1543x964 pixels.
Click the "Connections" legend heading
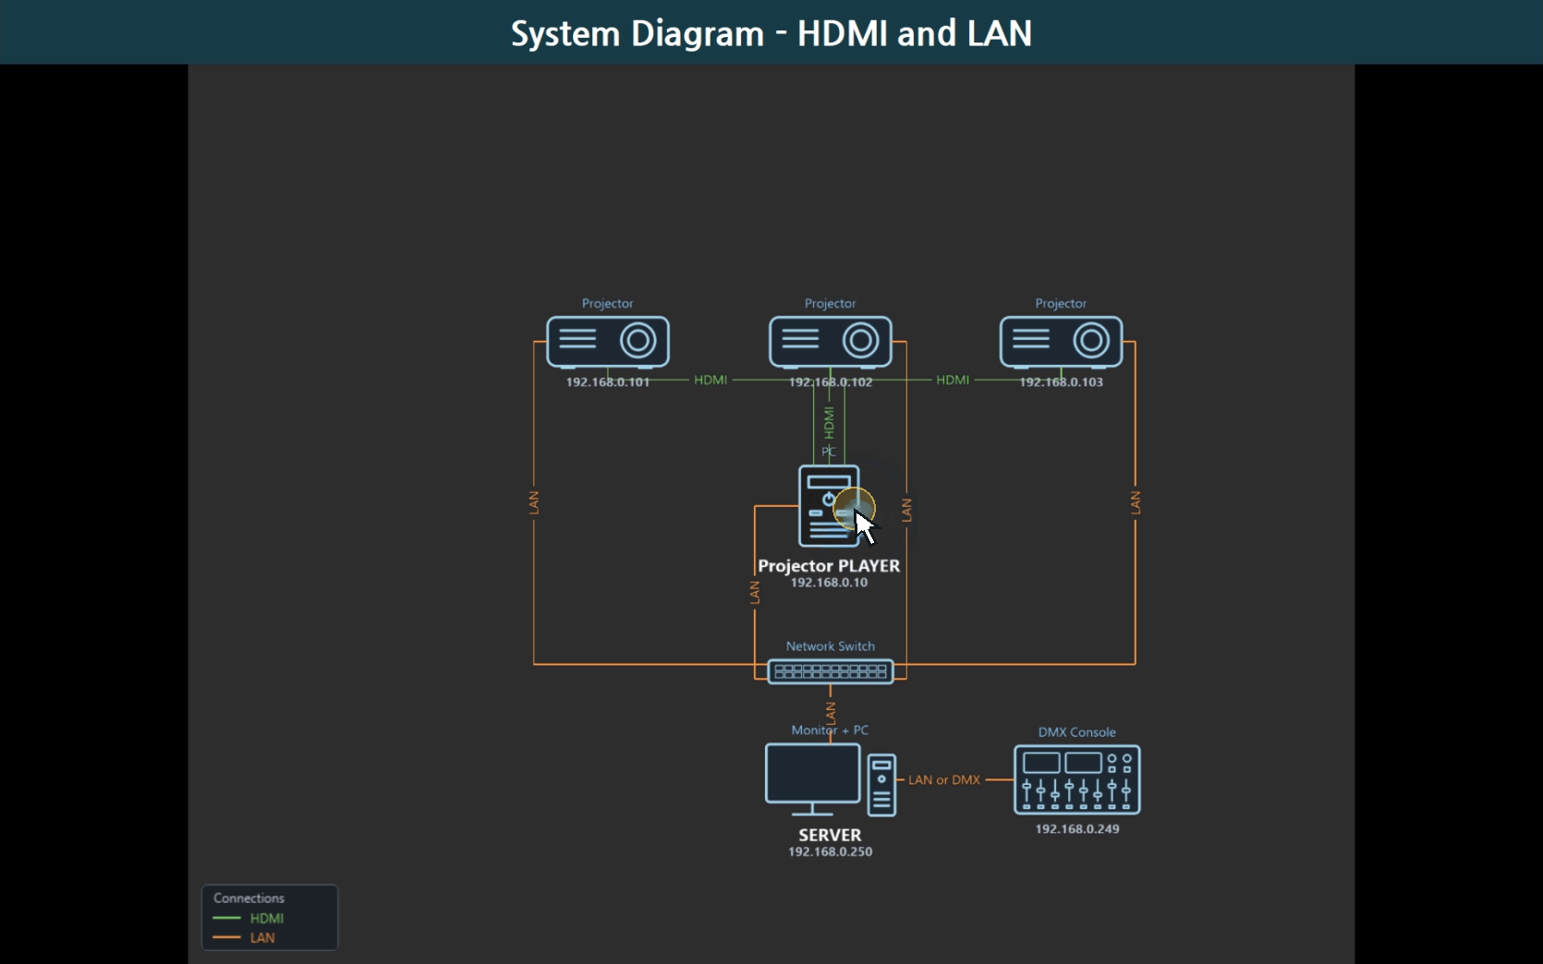[x=249, y=898]
